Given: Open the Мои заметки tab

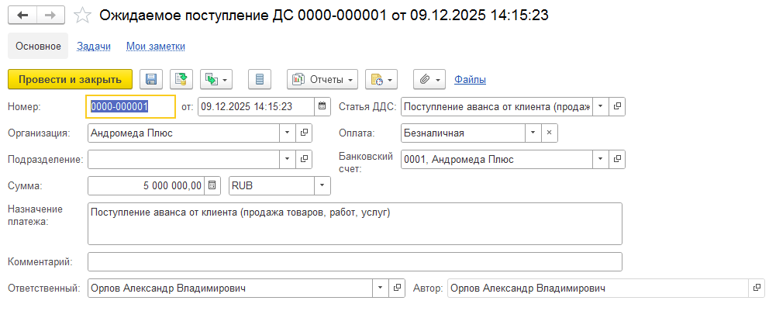Looking at the screenshot, I should 156,46.
